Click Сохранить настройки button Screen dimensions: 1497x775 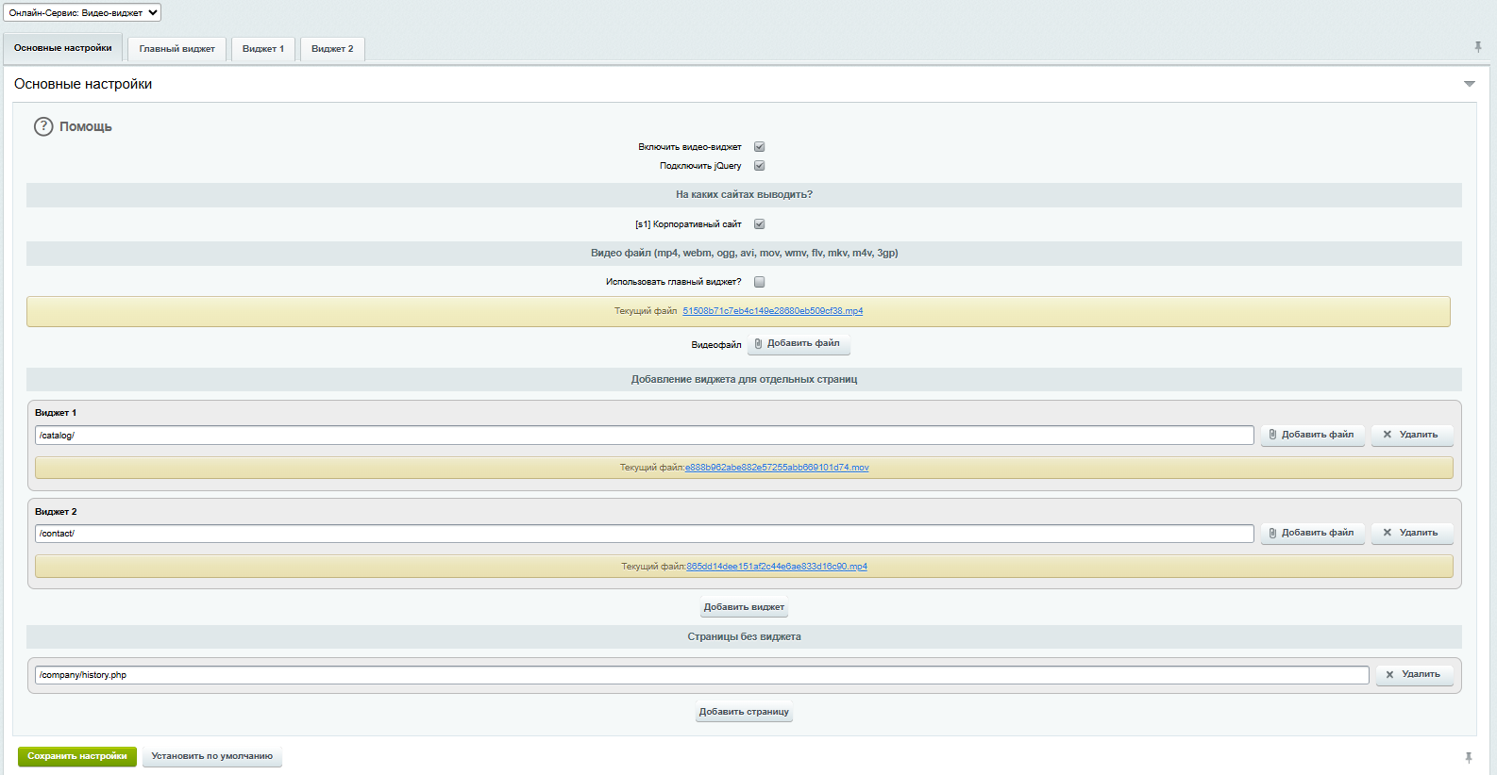pyautogui.click(x=77, y=756)
